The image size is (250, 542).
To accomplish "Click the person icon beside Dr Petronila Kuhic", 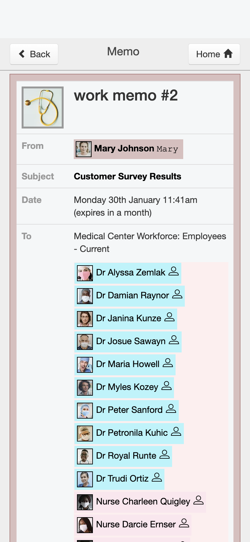I will point(176,432).
